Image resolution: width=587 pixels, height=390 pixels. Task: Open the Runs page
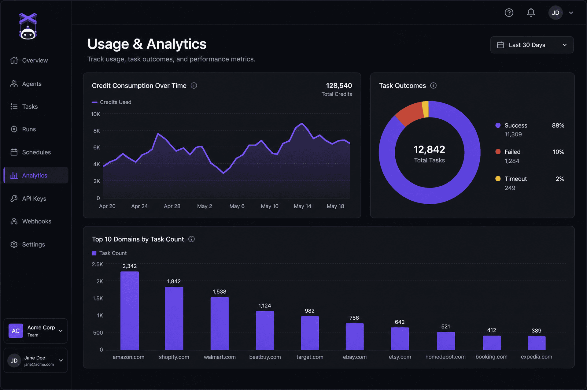click(36, 129)
